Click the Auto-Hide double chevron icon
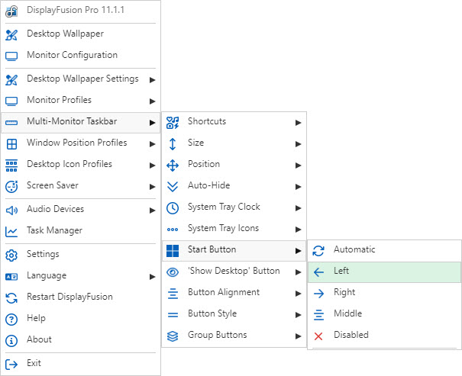The width and height of the screenshot is (462, 376). click(173, 187)
